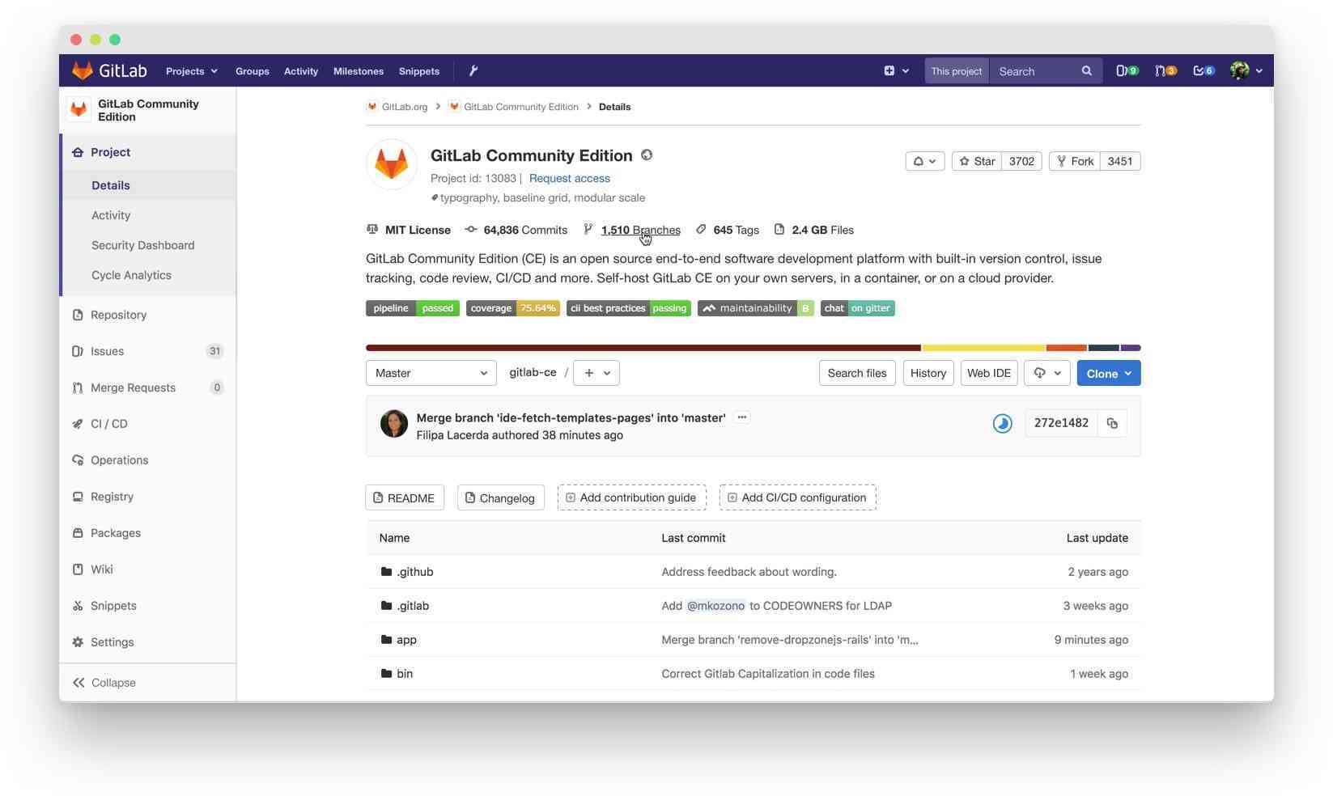Expand the Clone dropdown button
The image size is (1333, 796).
click(x=1108, y=373)
